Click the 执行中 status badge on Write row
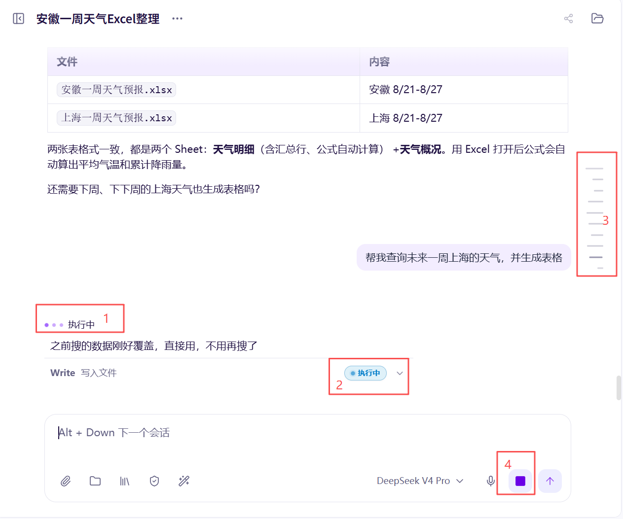This screenshot has width=623, height=519. (366, 373)
